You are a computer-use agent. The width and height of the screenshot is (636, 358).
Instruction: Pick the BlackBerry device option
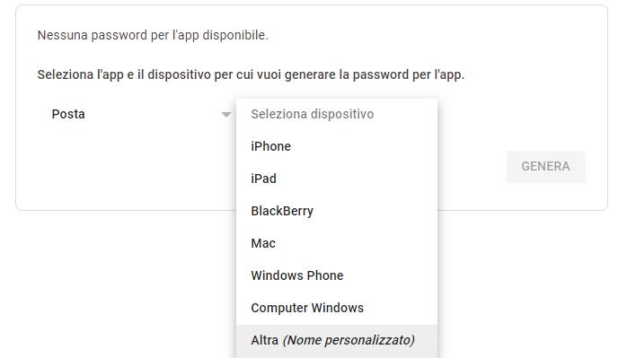[337, 211]
